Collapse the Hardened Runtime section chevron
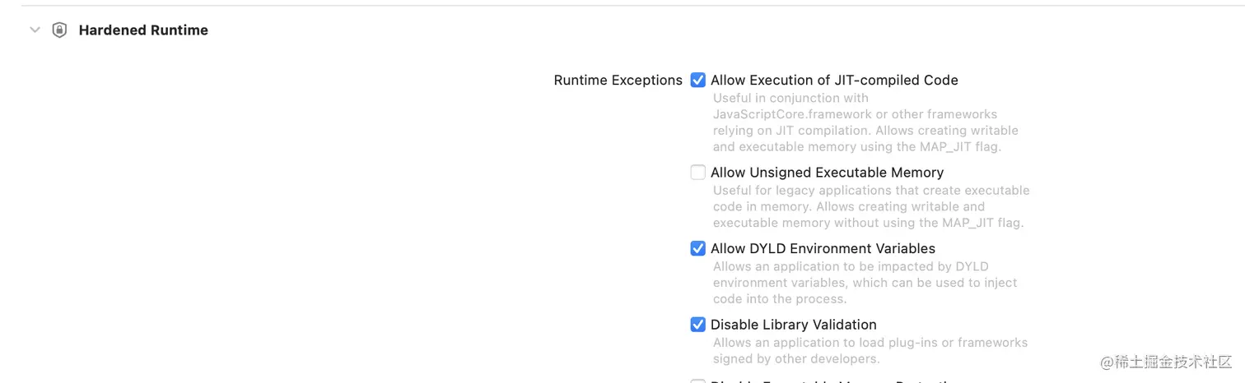 [x=35, y=30]
